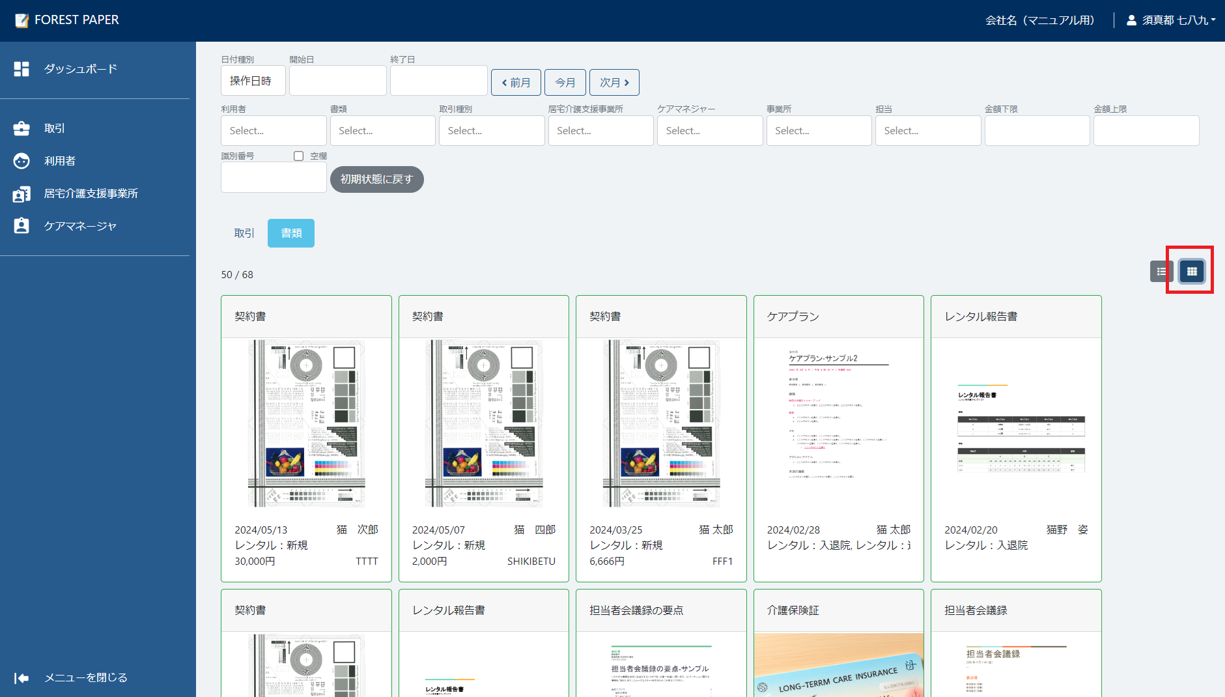Open the ケアプラン document thumbnail
This screenshot has width=1225, height=697.
coord(838,423)
